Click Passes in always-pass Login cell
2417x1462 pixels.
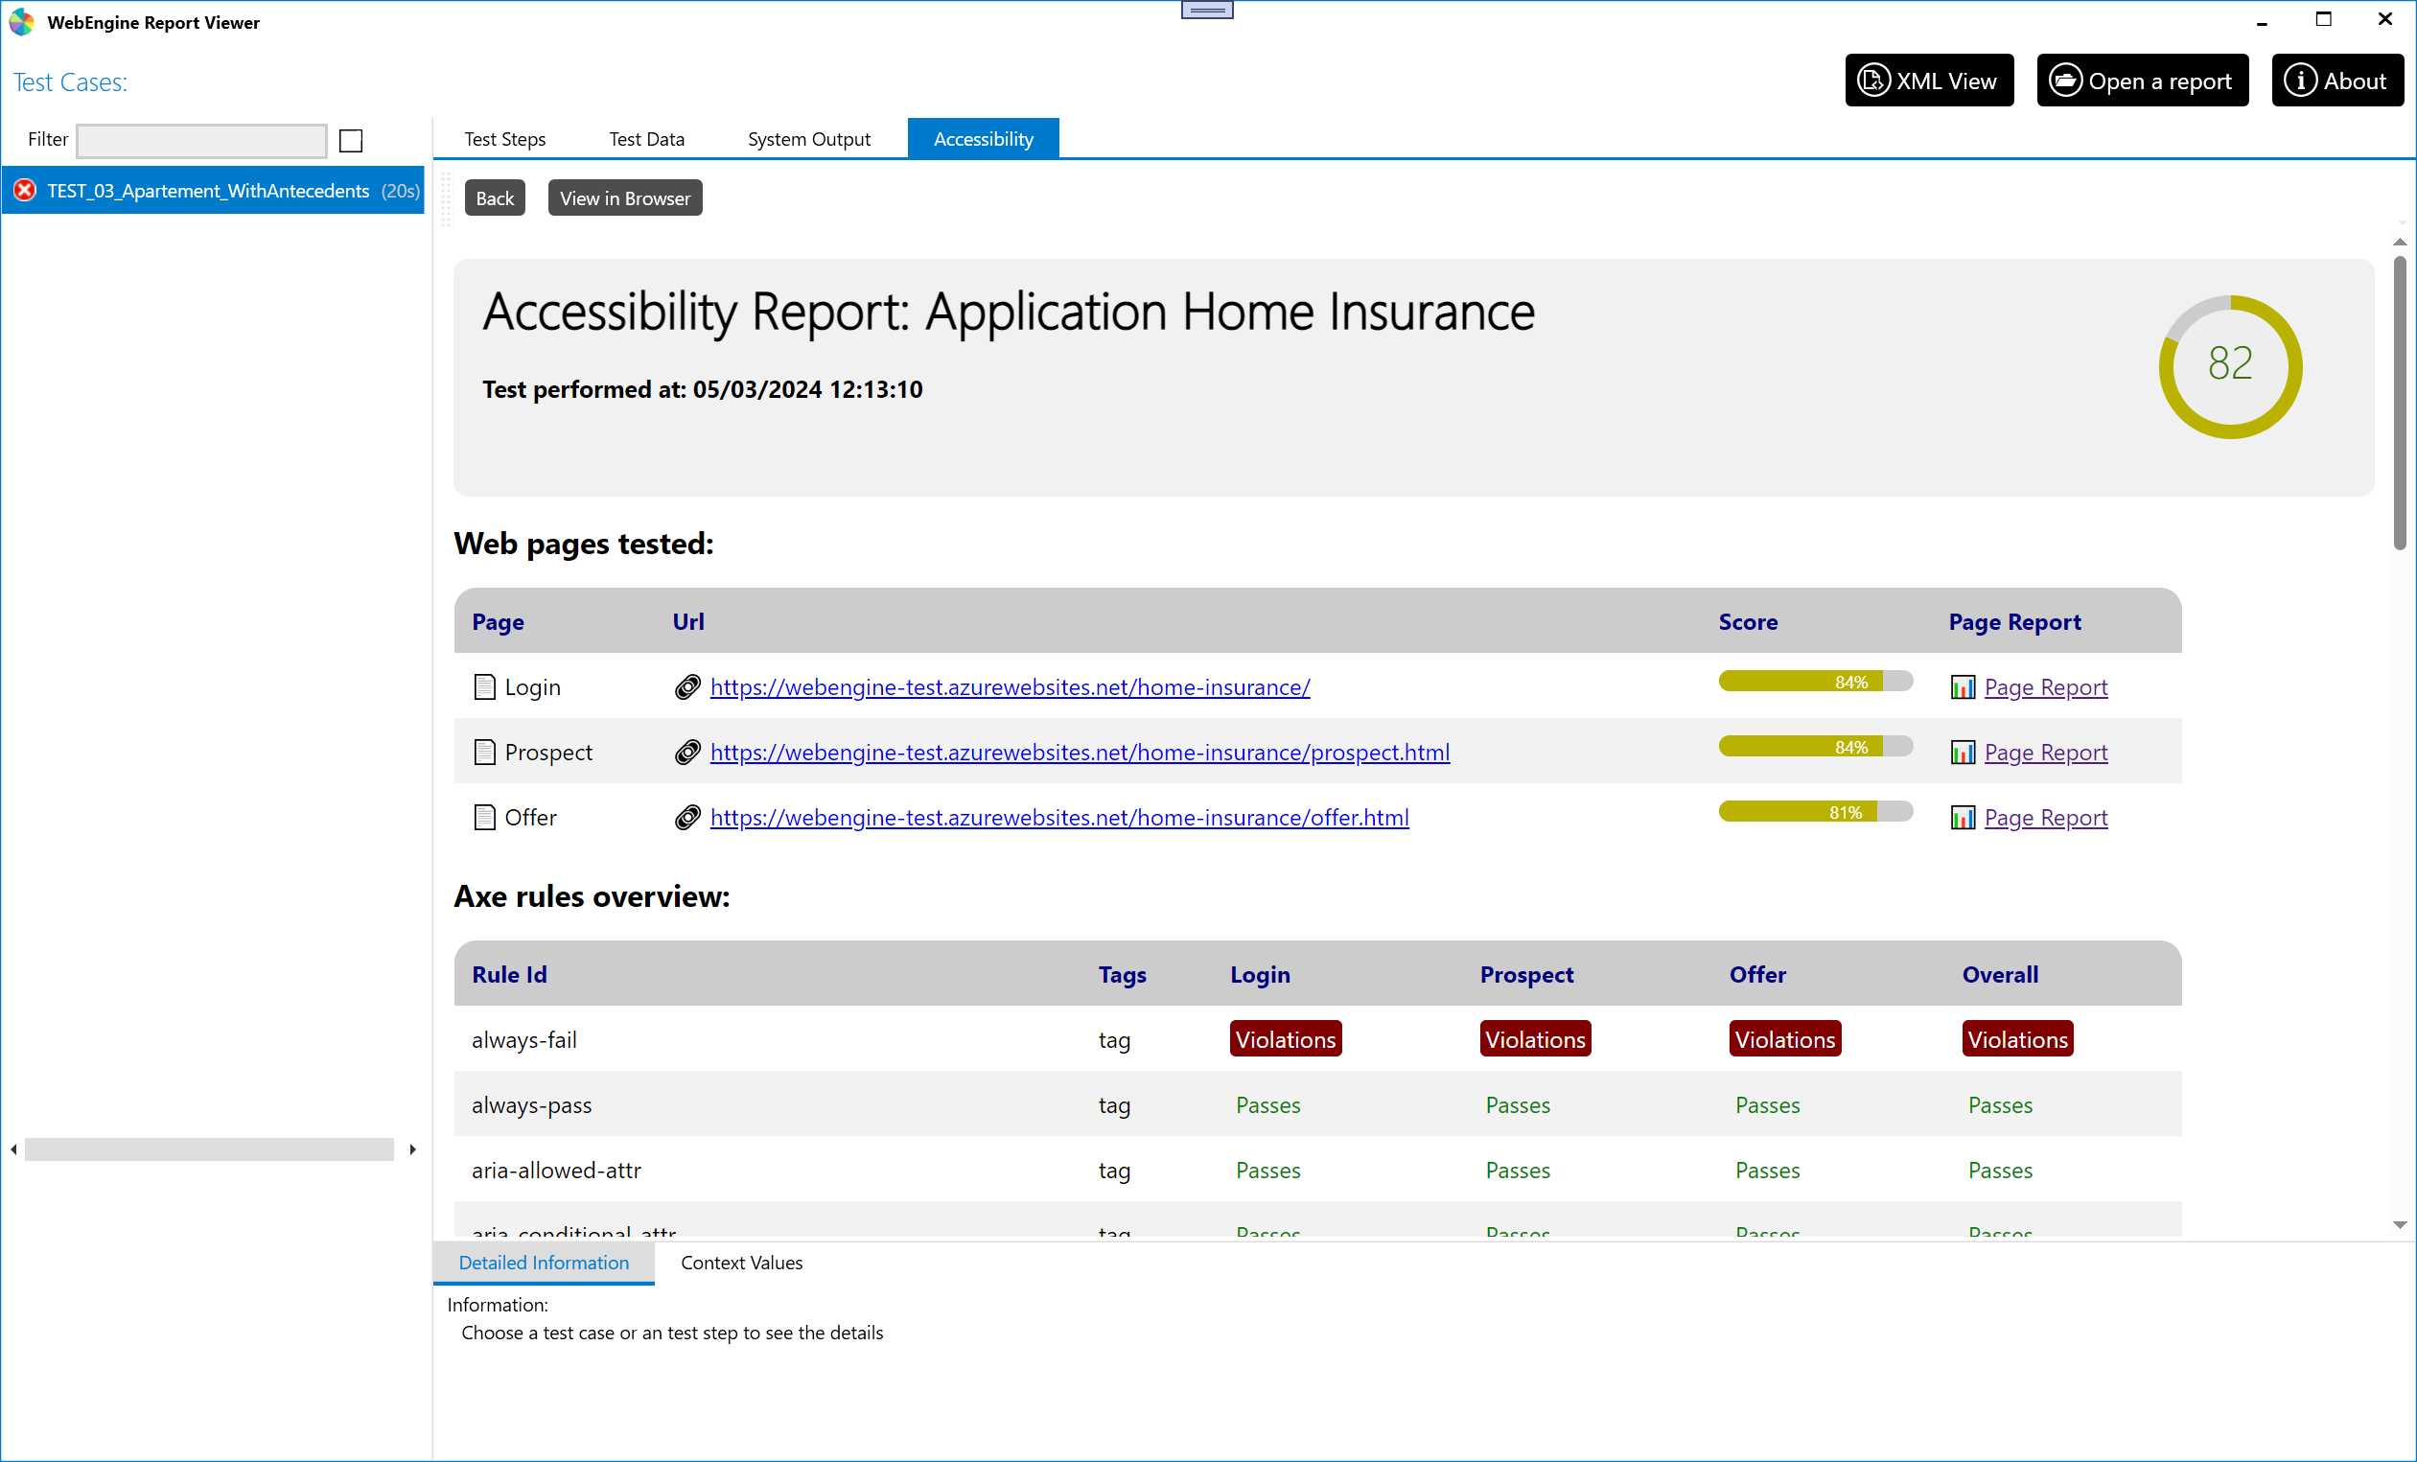pos(1267,1105)
